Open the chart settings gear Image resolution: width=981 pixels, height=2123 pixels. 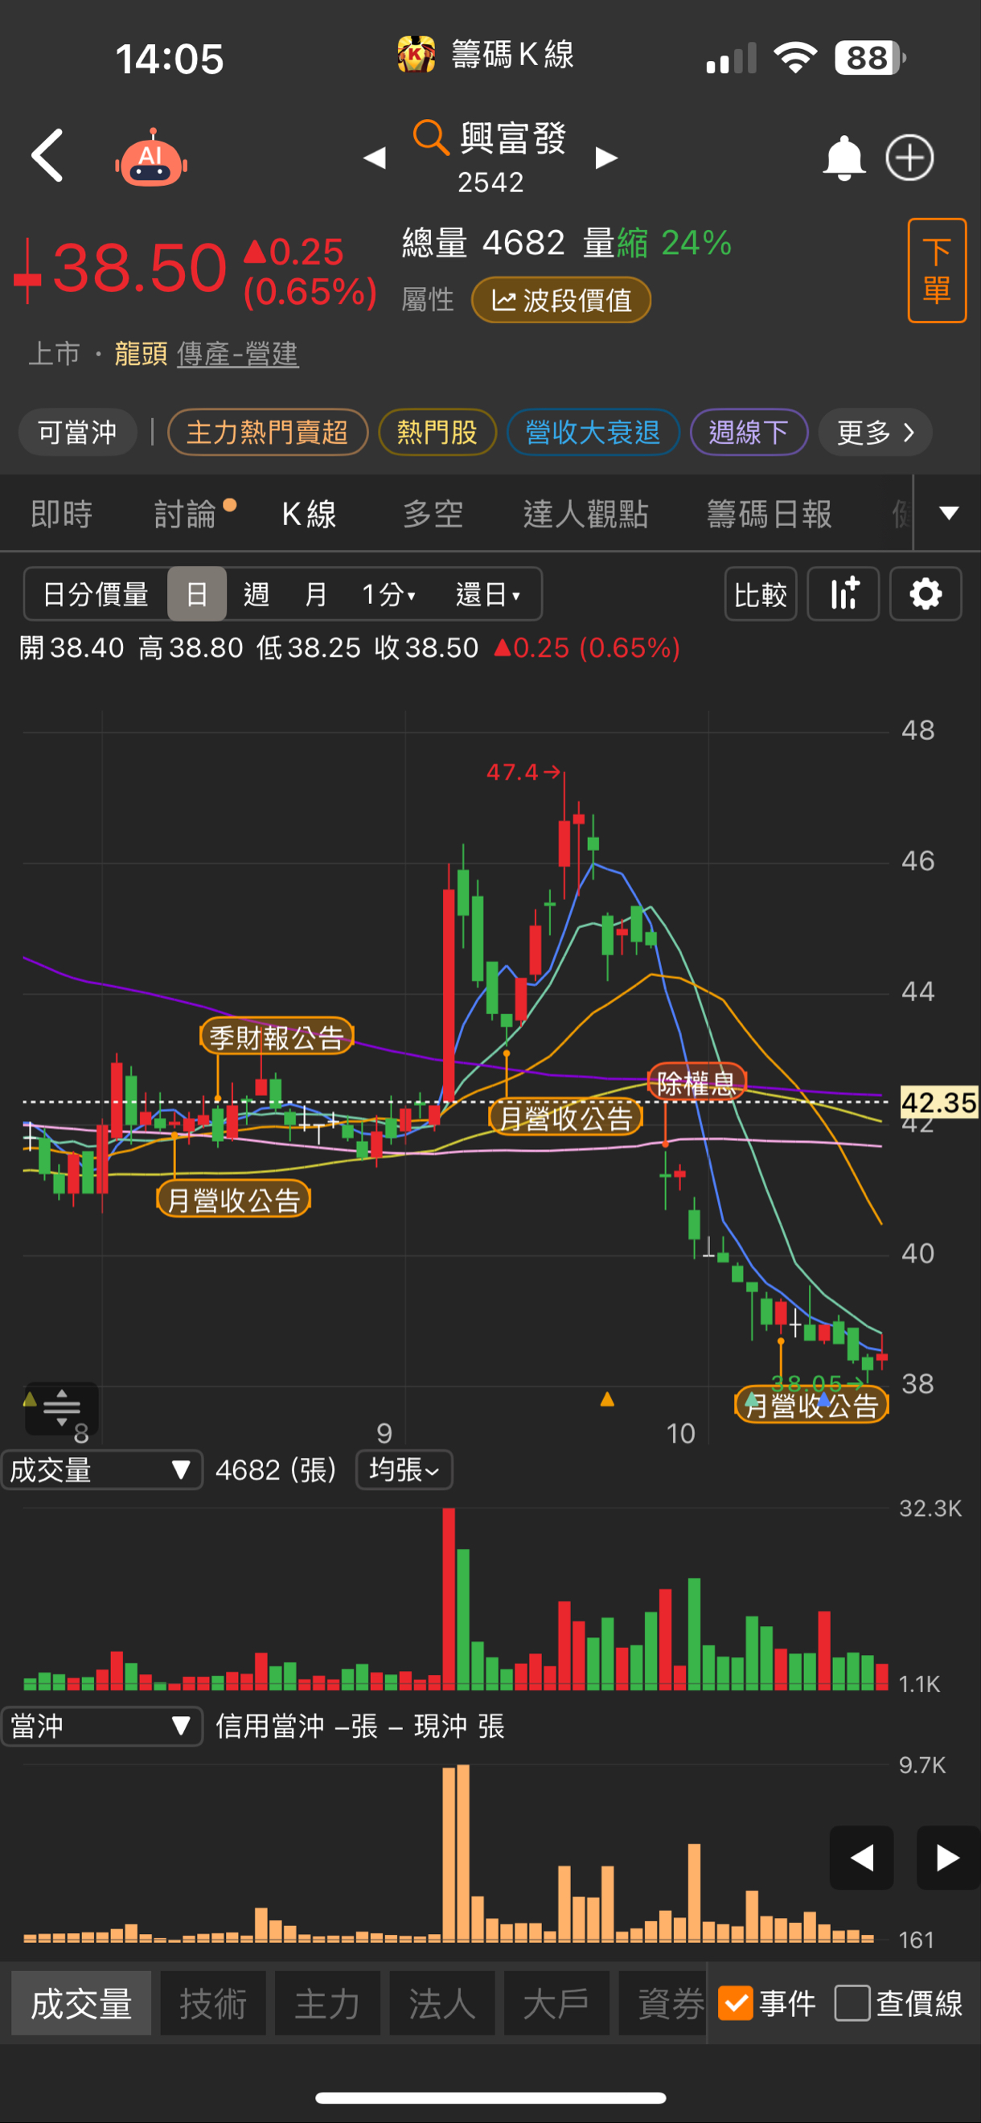[926, 593]
